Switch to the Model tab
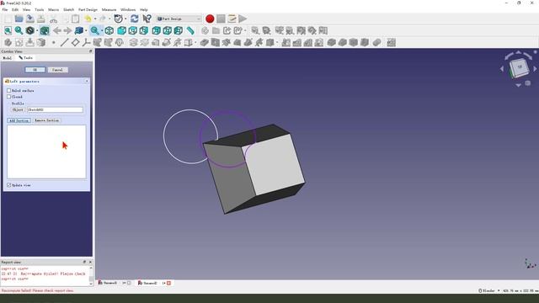The width and height of the screenshot is (539, 303). [x=8, y=58]
